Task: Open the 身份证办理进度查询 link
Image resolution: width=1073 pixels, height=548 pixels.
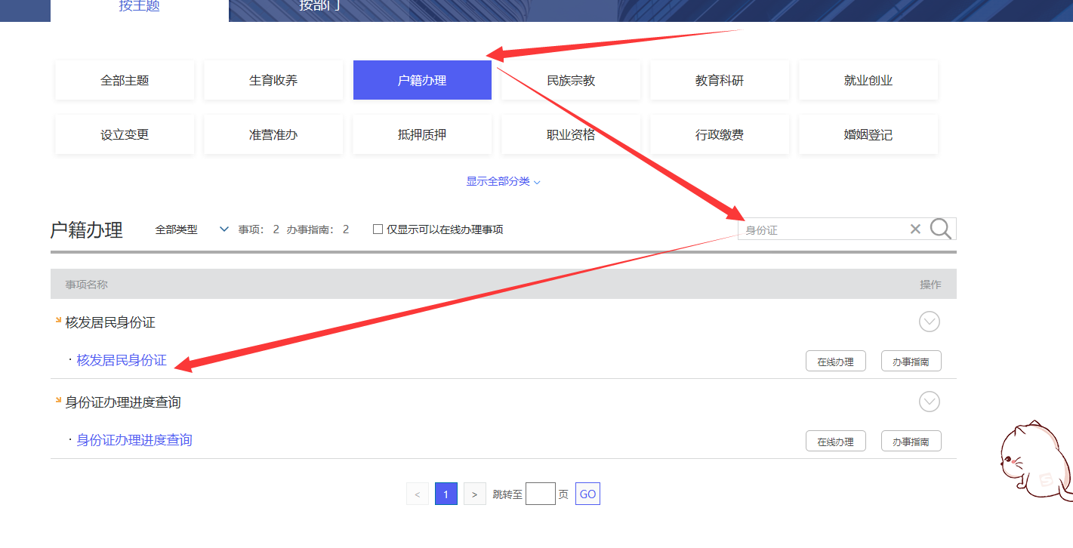Action: pos(134,440)
